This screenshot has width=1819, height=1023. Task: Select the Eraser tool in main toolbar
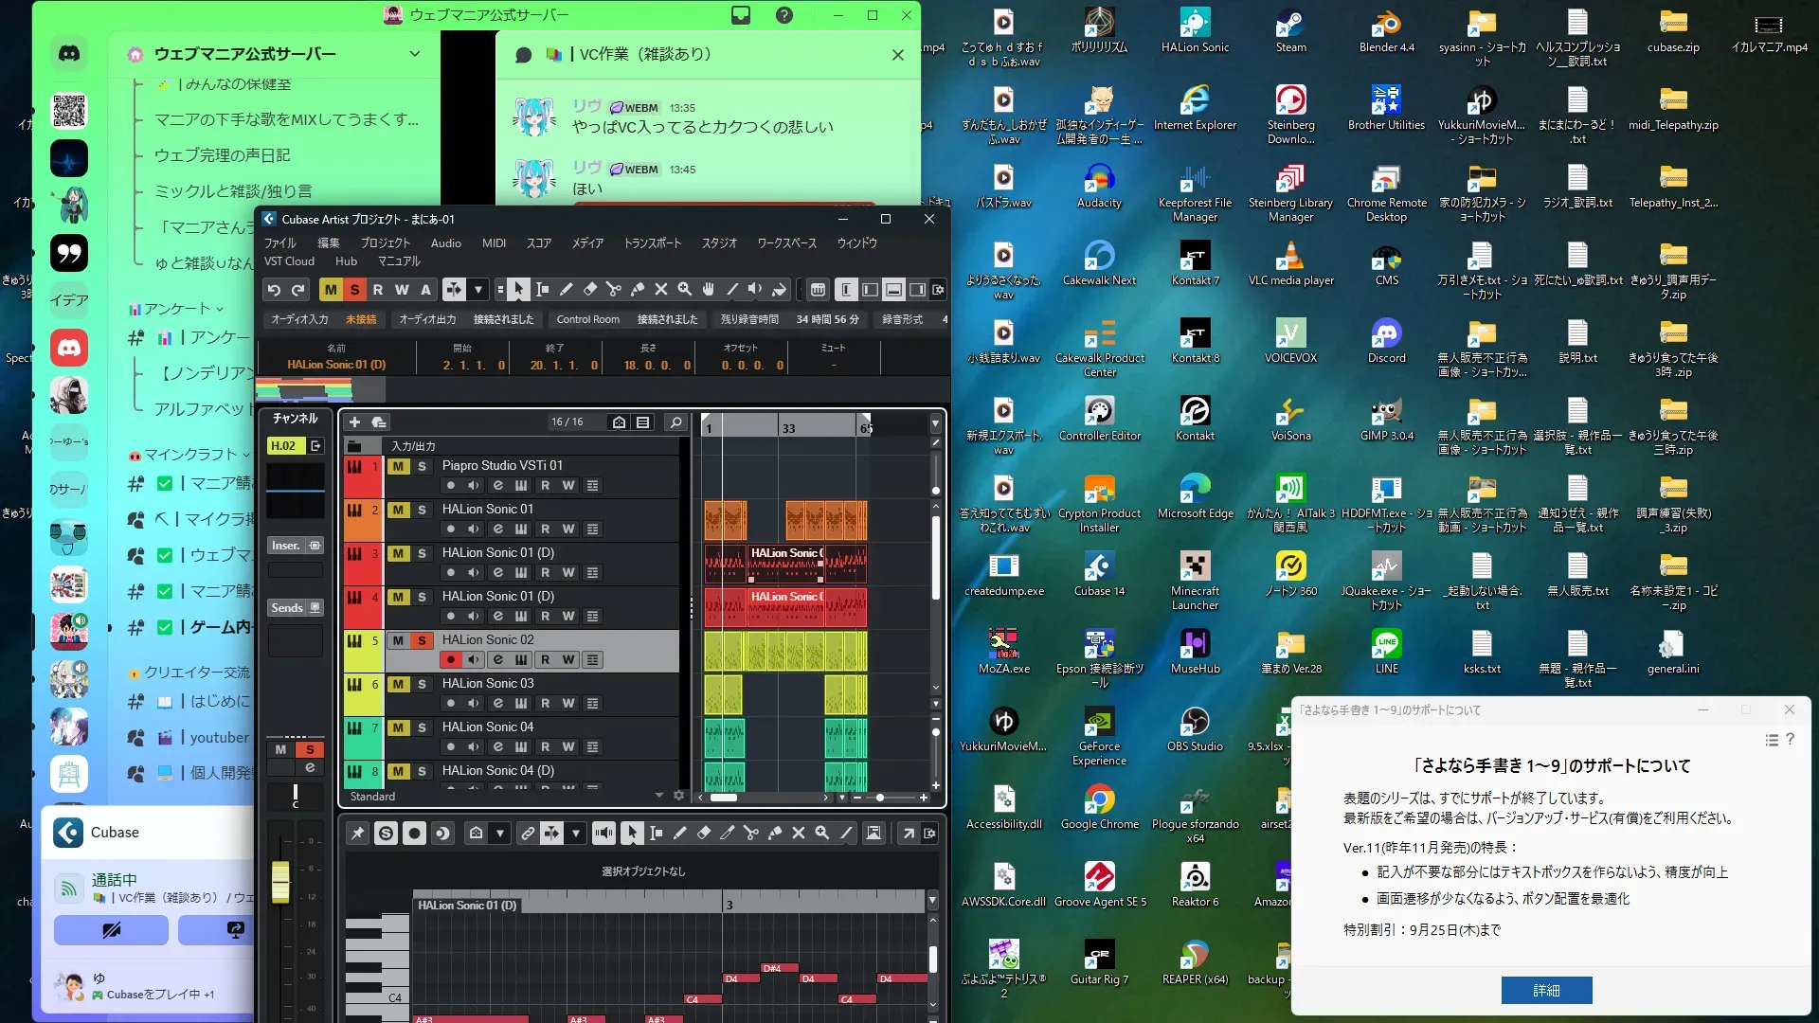(589, 290)
